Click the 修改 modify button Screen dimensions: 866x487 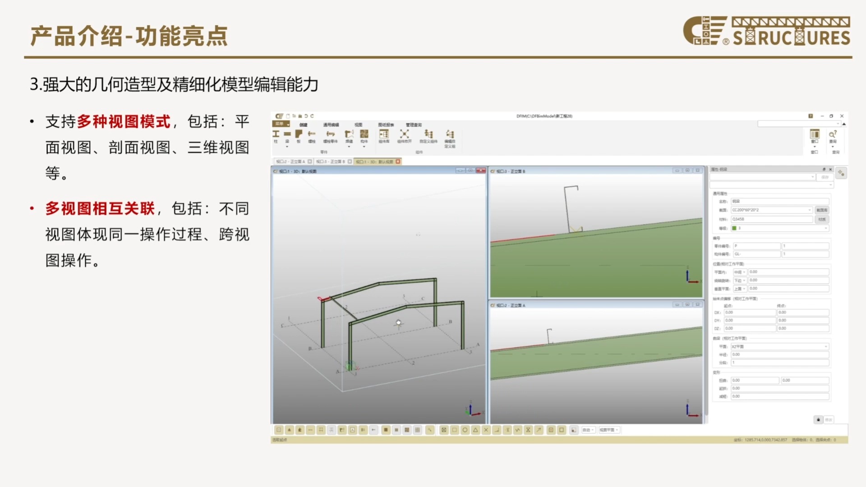[829, 420]
